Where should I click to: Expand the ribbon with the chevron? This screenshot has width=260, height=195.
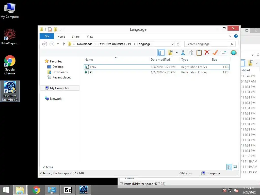230,36
